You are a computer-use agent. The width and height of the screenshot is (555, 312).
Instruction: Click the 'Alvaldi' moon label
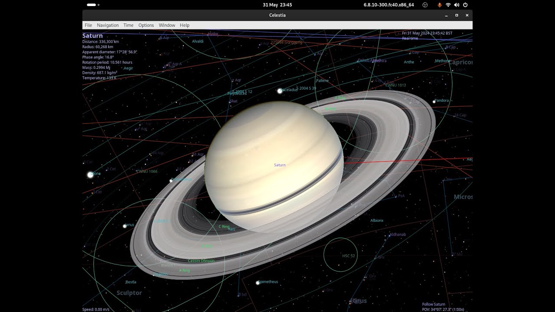click(x=198, y=41)
